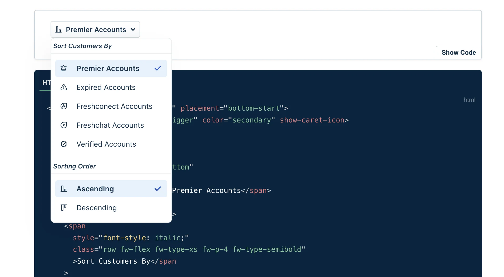
Task: Choose Premier Accounts menu item
Action: pos(111,68)
